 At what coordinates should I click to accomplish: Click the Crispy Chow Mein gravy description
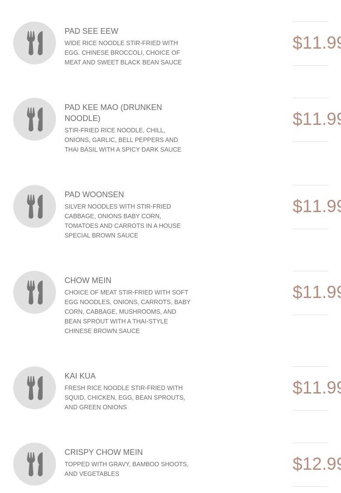click(x=126, y=469)
